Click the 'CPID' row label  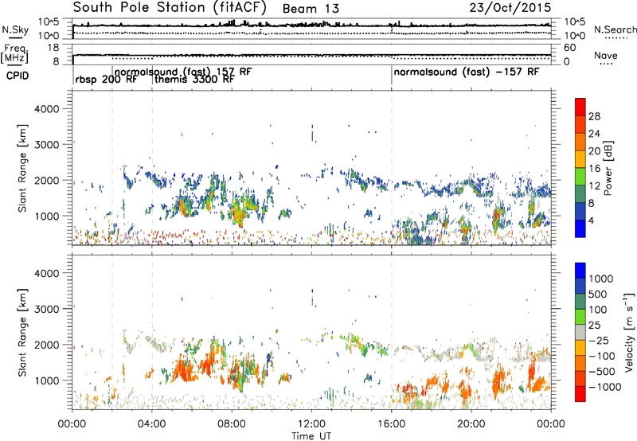pos(18,76)
